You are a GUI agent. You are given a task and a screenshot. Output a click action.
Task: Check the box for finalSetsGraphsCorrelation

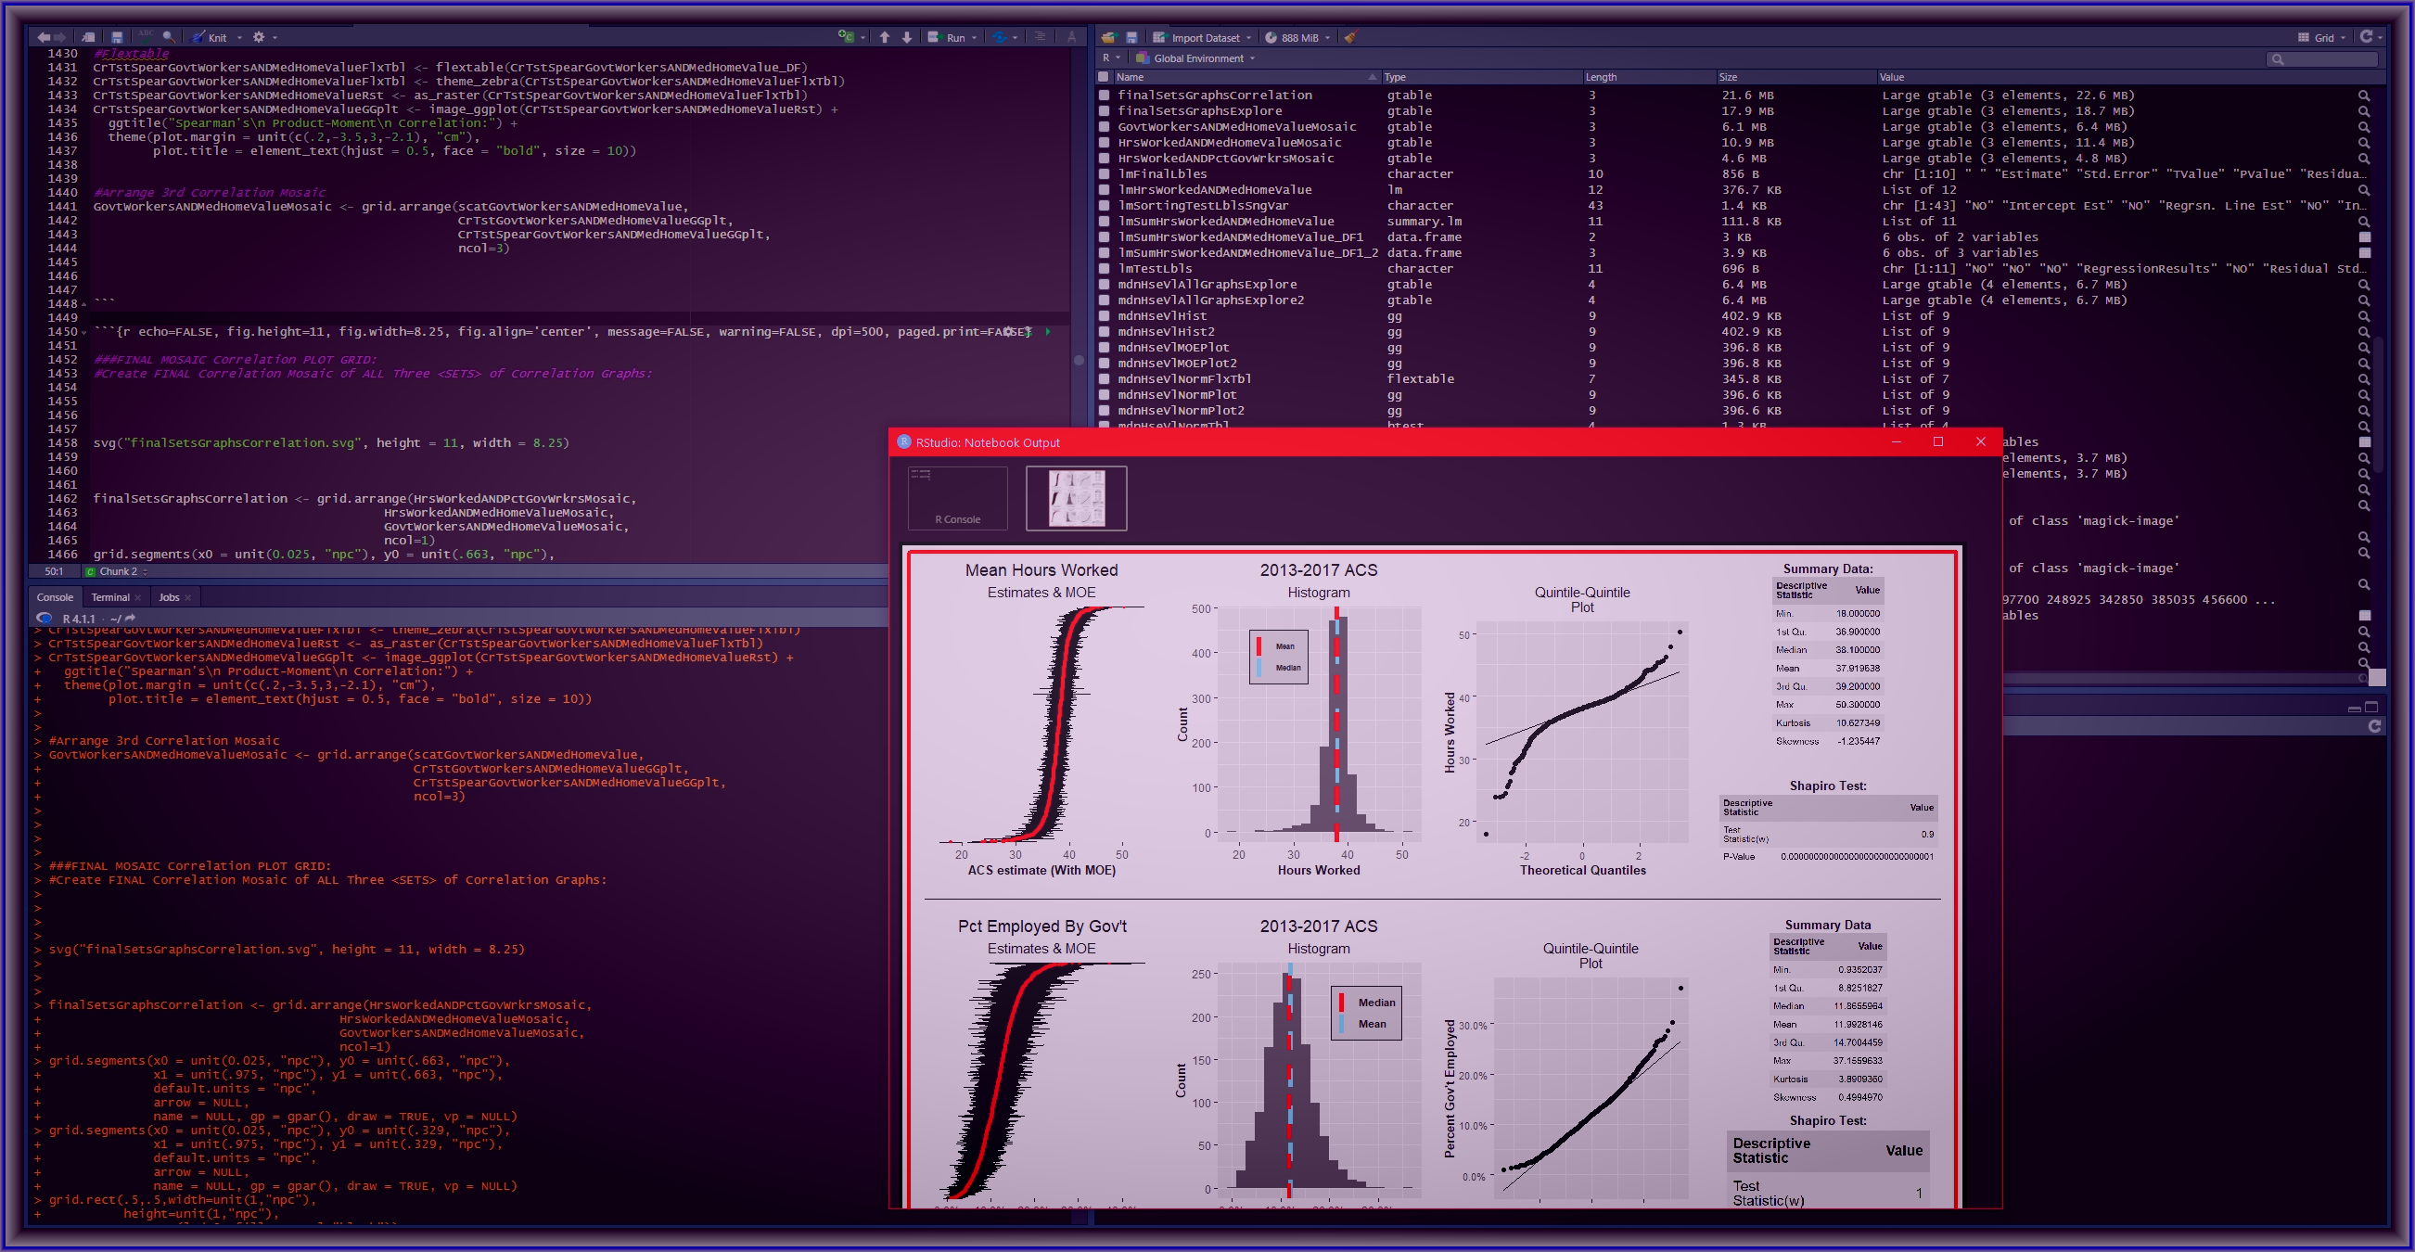1105,96
